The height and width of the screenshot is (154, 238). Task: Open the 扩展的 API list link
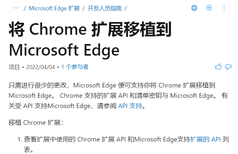click(205, 139)
